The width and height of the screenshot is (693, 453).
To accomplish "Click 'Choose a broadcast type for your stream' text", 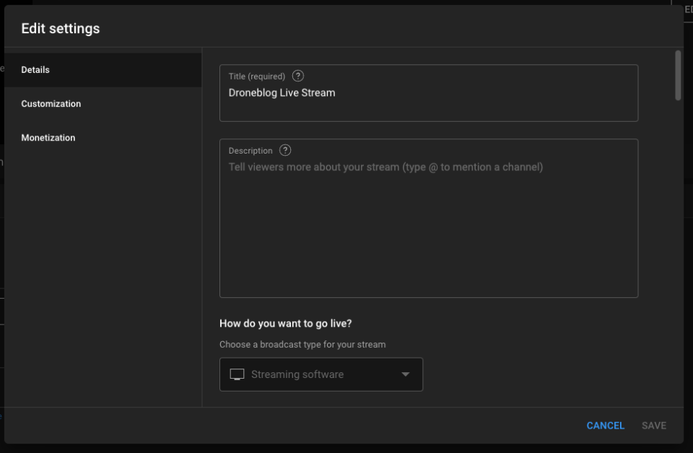I will (302, 344).
